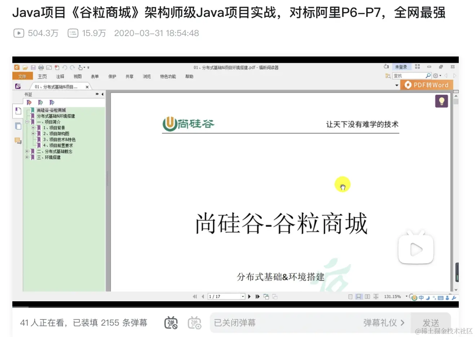Image resolution: width=475 pixels, height=337 pixels.
Task: Click the print icon in quick toolbar
Action: tap(41, 67)
